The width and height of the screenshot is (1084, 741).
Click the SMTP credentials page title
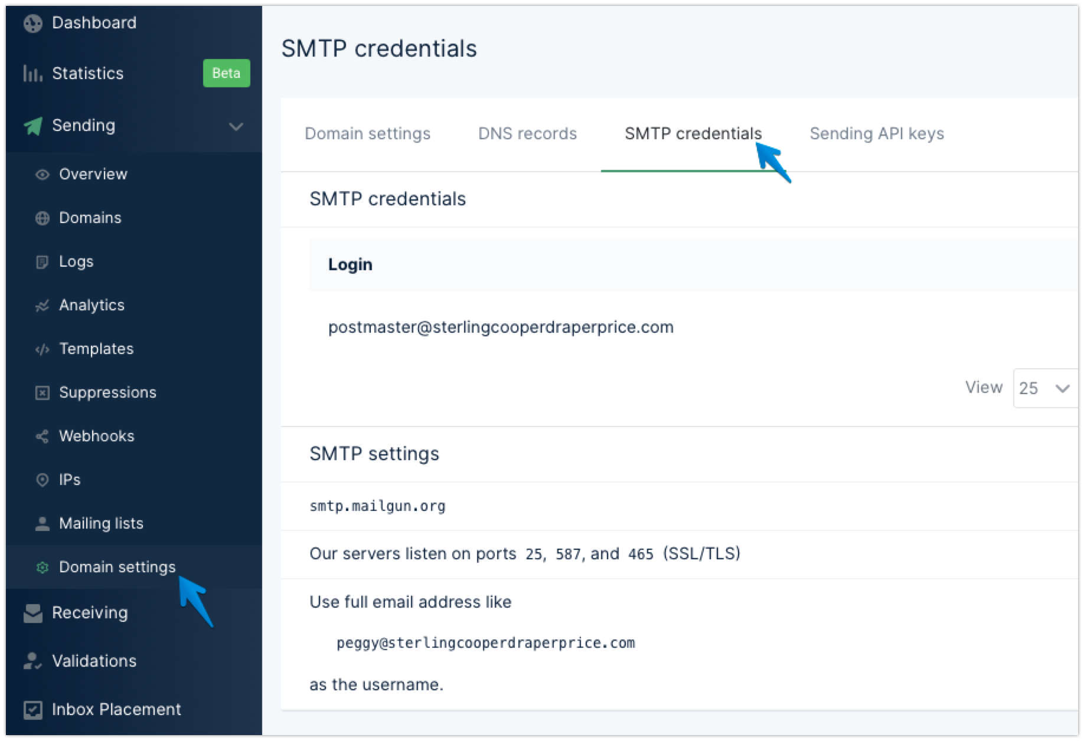379,49
